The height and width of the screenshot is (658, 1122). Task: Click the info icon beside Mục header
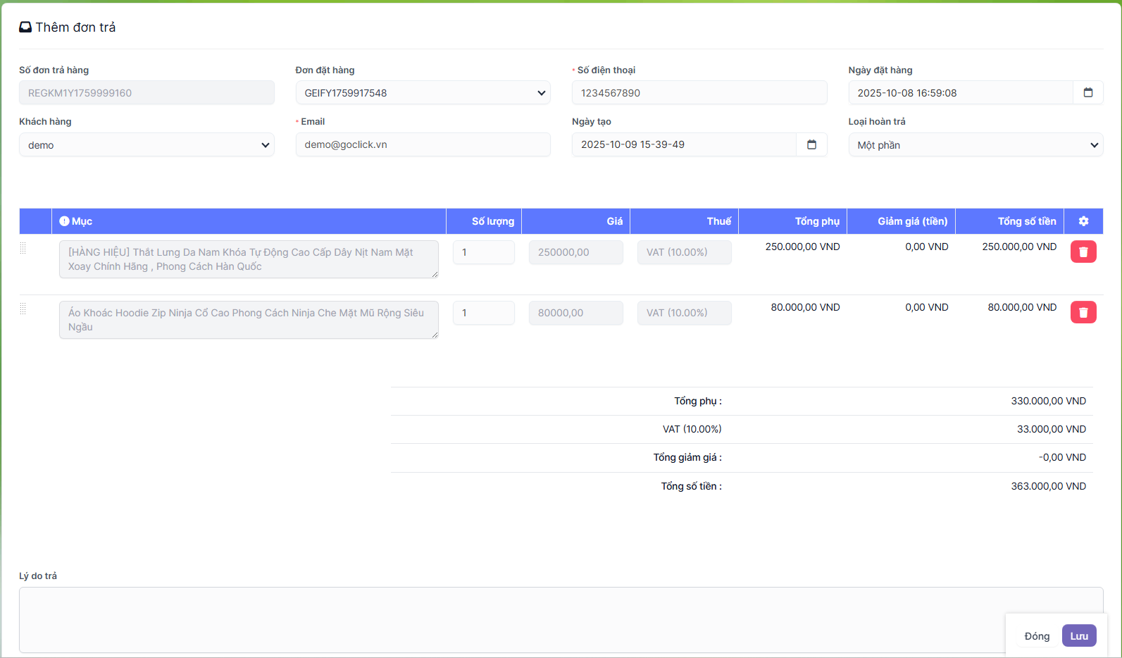64,221
